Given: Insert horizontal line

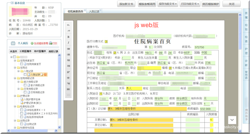Looking at the screenshot, I should click(68, 95).
